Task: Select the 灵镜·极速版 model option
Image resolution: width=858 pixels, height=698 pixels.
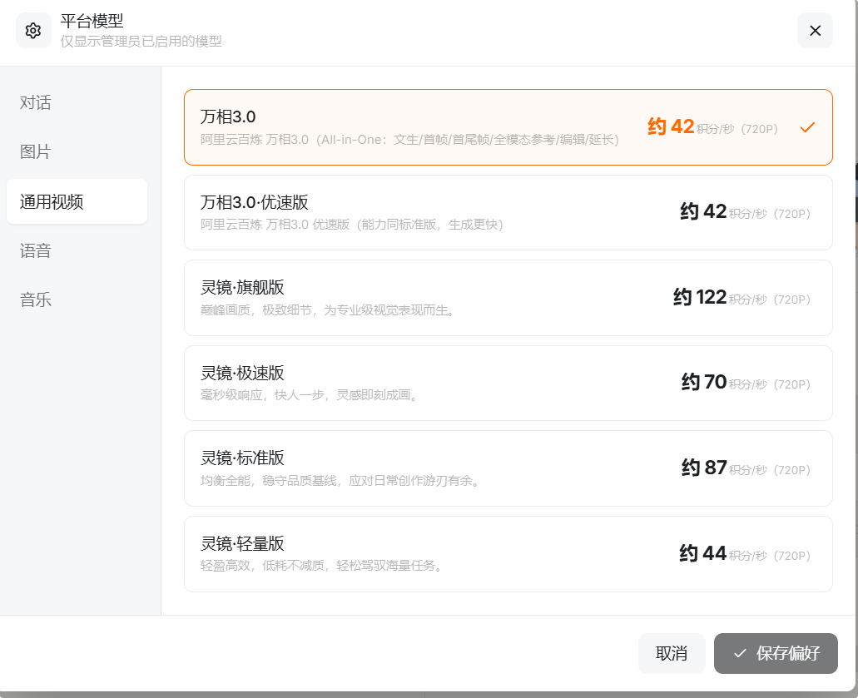Action: click(x=508, y=384)
